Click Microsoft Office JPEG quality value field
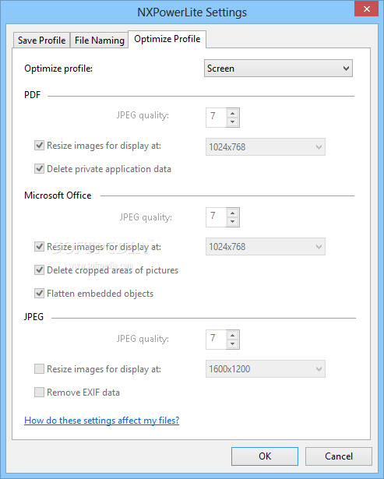Image resolution: width=384 pixels, height=479 pixels. pyautogui.click(x=217, y=217)
